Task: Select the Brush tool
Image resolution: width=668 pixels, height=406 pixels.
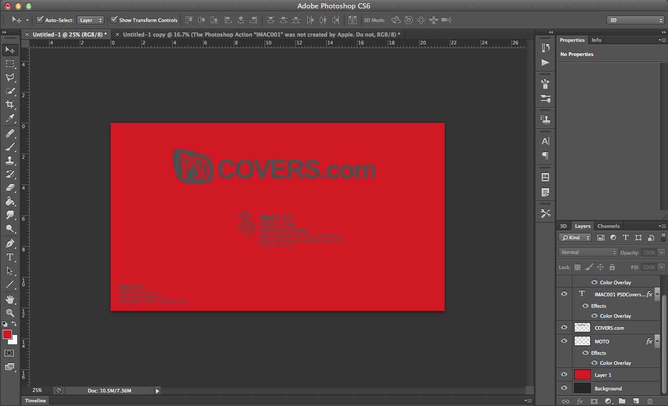Action: coord(10,147)
